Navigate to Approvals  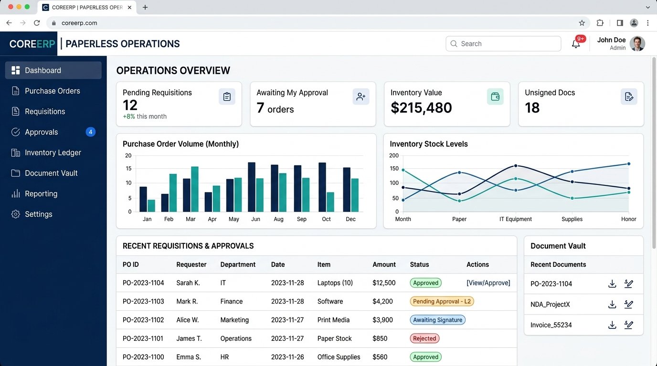coord(53,132)
